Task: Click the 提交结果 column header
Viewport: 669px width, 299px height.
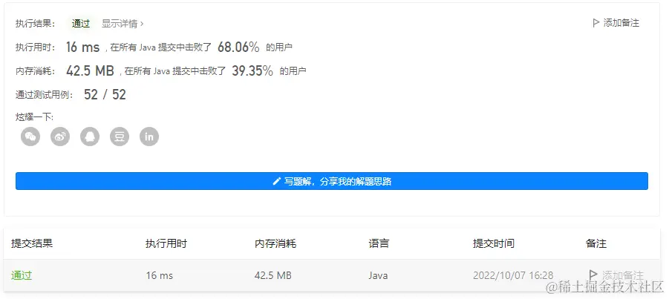Action: tap(32, 243)
